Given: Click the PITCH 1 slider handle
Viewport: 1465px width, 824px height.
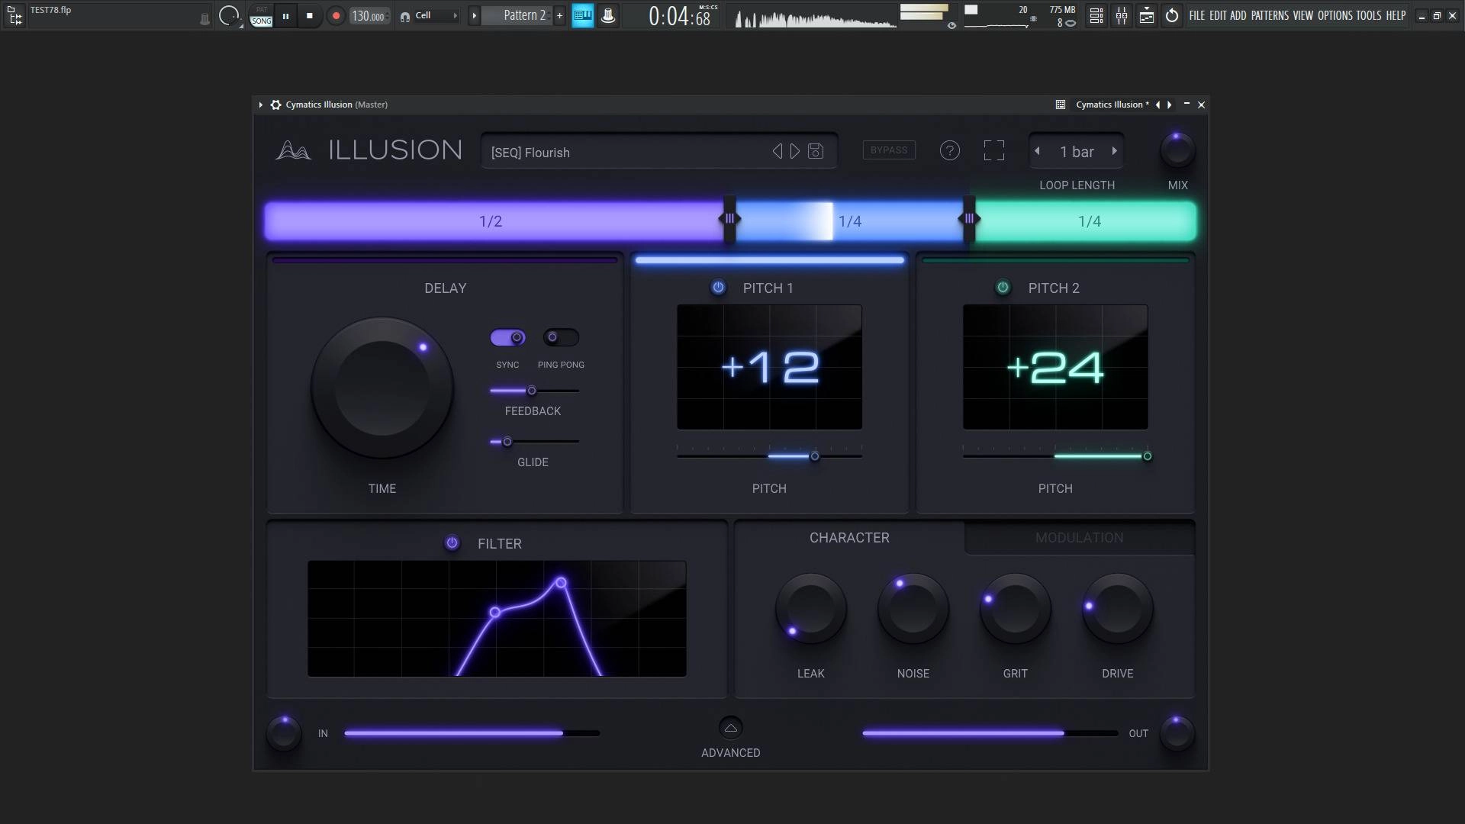Looking at the screenshot, I should pos(815,456).
